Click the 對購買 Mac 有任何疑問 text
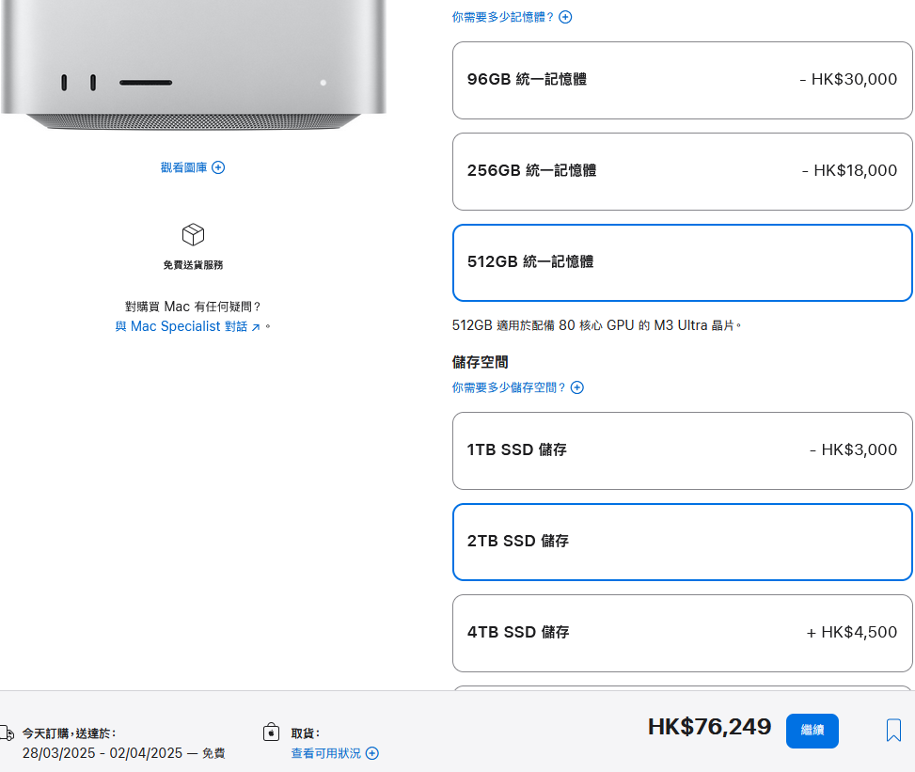Image resolution: width=915 pixels, height=772 pixels. [x=193, y=307]
